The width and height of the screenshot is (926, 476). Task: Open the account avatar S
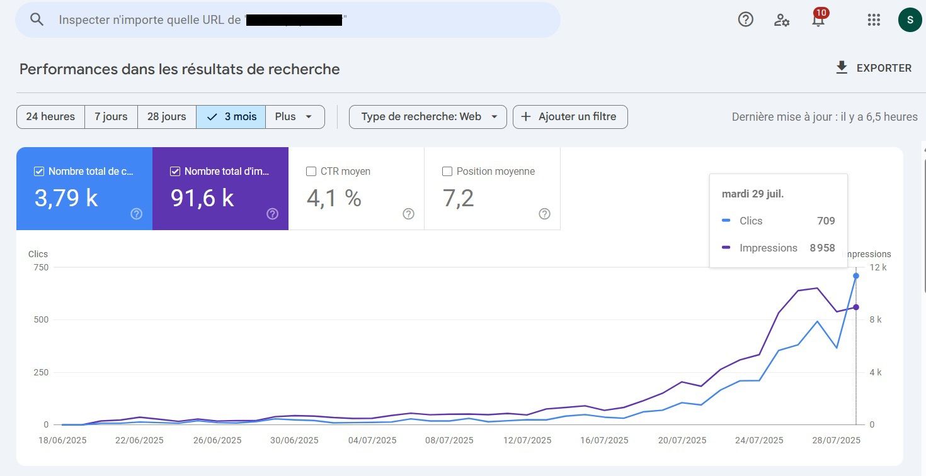(910, 19)
